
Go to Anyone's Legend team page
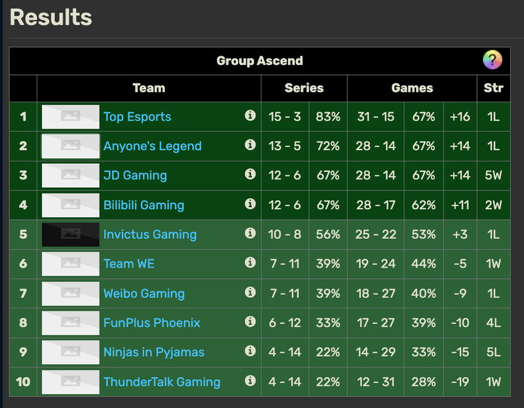pyautogui.click(x=152, y=146)
